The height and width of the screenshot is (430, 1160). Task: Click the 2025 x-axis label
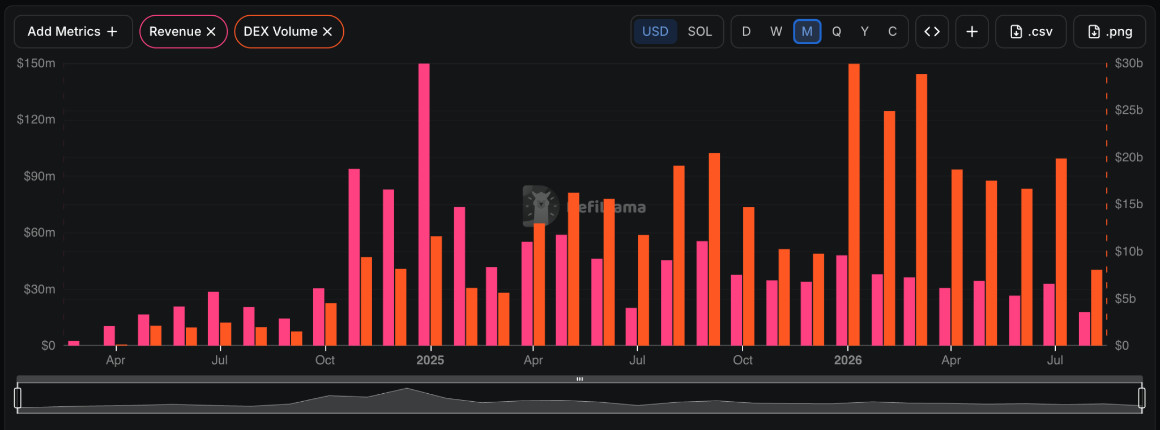(x=430, y=360)
